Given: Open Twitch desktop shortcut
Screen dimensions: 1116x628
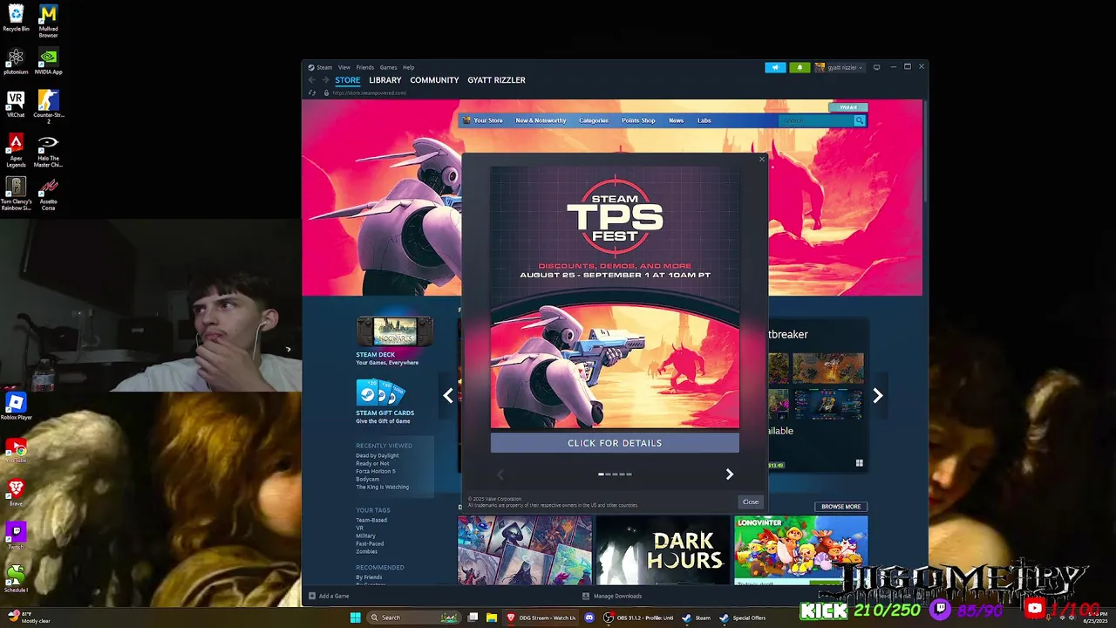Looking at the screenshot, I should 16,535.
